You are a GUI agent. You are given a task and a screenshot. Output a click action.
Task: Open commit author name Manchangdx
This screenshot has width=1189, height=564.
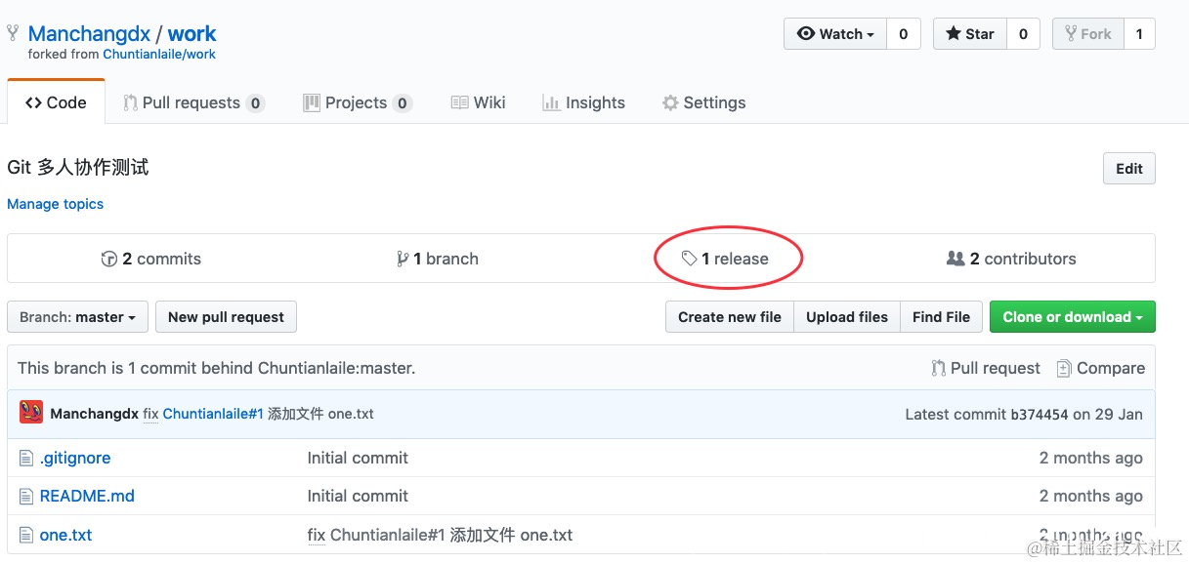[95, 414]
